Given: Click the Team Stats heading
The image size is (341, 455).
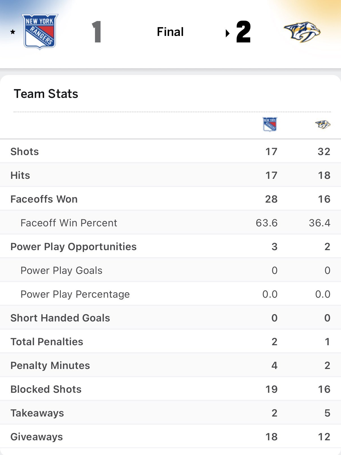Looking at the screenshot, I should coord(46,94).
